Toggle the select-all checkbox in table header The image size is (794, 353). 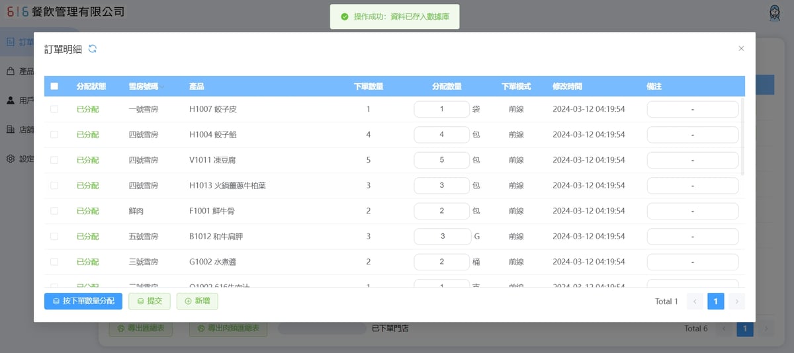point(54,87)
